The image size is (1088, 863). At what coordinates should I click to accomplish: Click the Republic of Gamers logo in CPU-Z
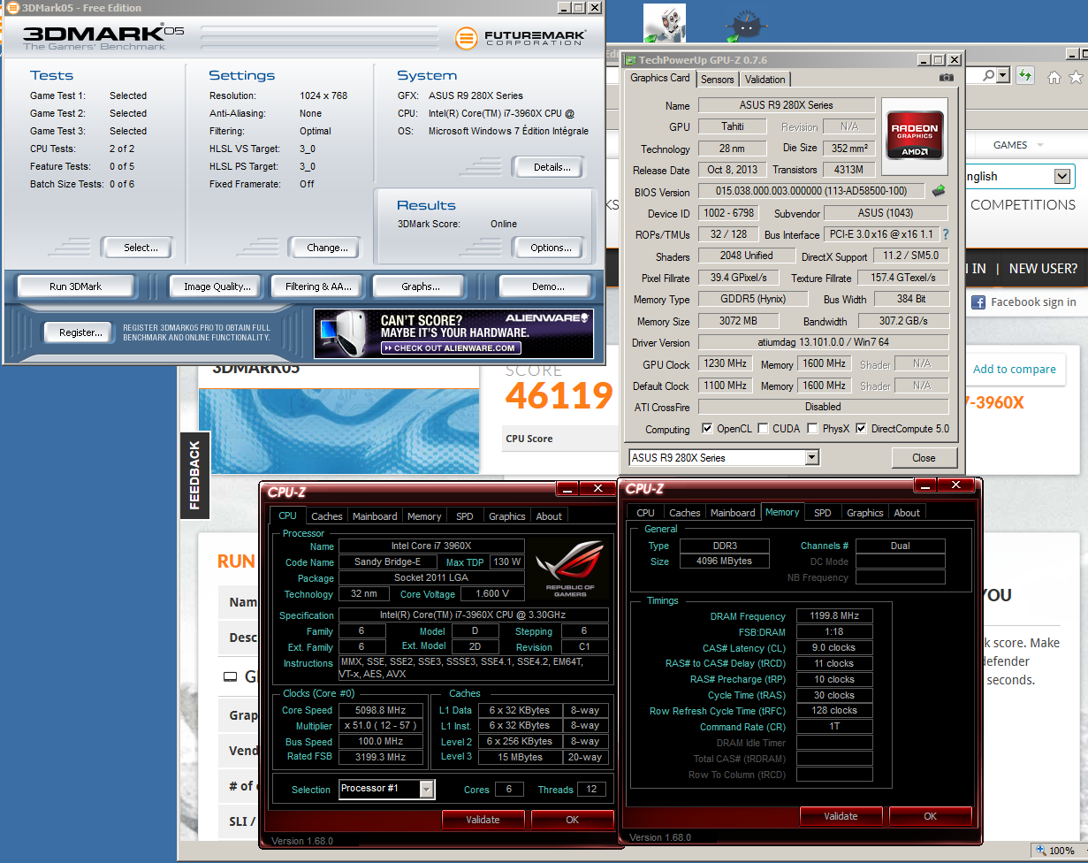[x=571, y=568]
